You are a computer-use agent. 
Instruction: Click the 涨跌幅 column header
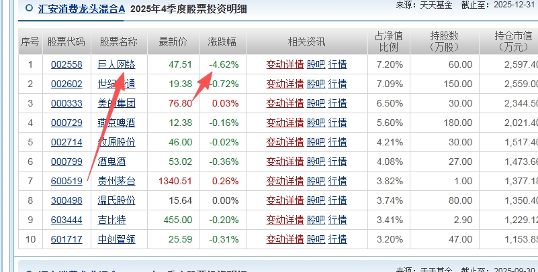click(223, 42)
